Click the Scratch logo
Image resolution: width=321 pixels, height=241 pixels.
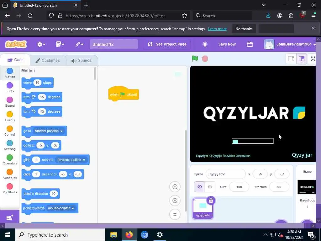coord(16,44)
